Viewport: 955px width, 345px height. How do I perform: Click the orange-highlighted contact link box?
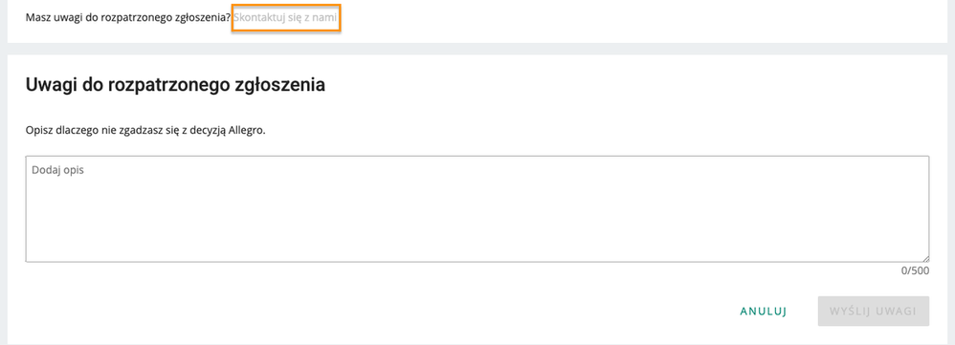286,18
